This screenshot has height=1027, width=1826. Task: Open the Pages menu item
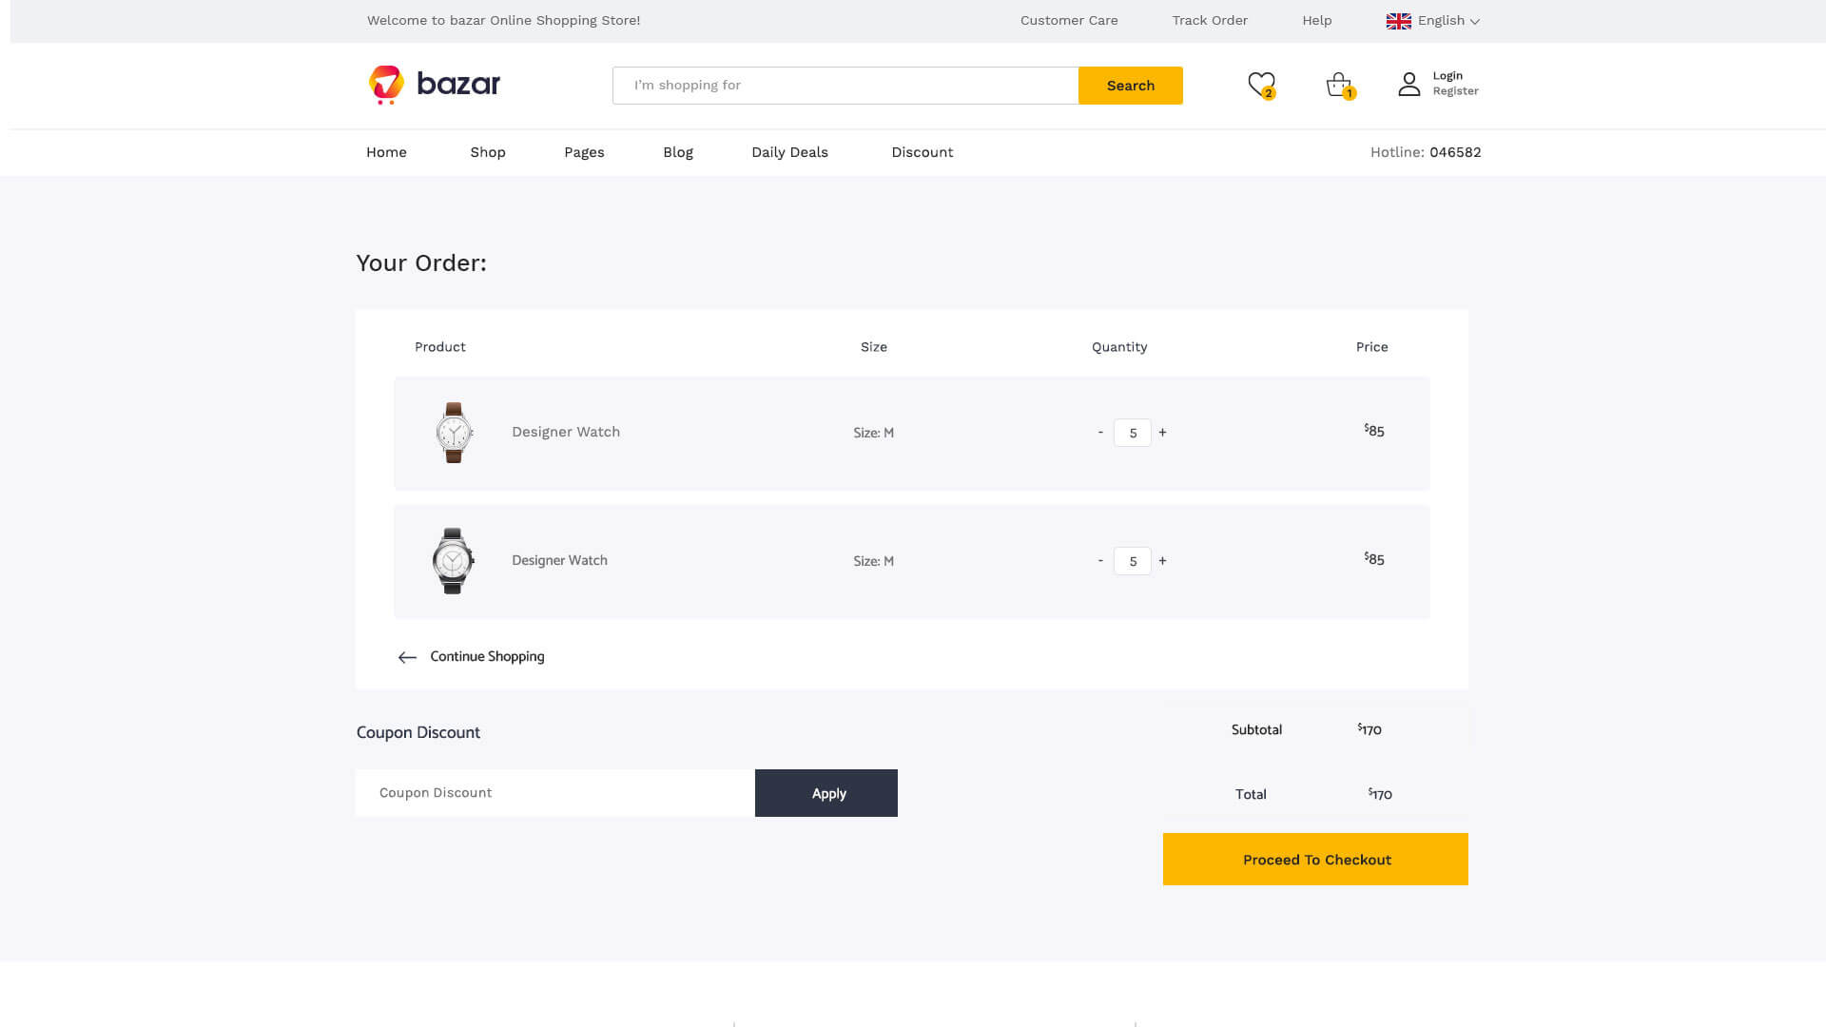(584, 152)
